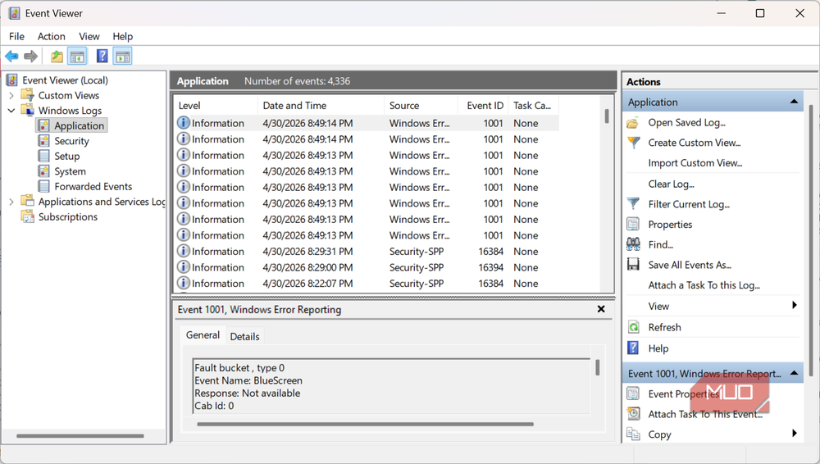Image resolution: width=820 pixels, height=464 pixels.
Task: Switch to the Details tab
Action: tap(244, 336)
